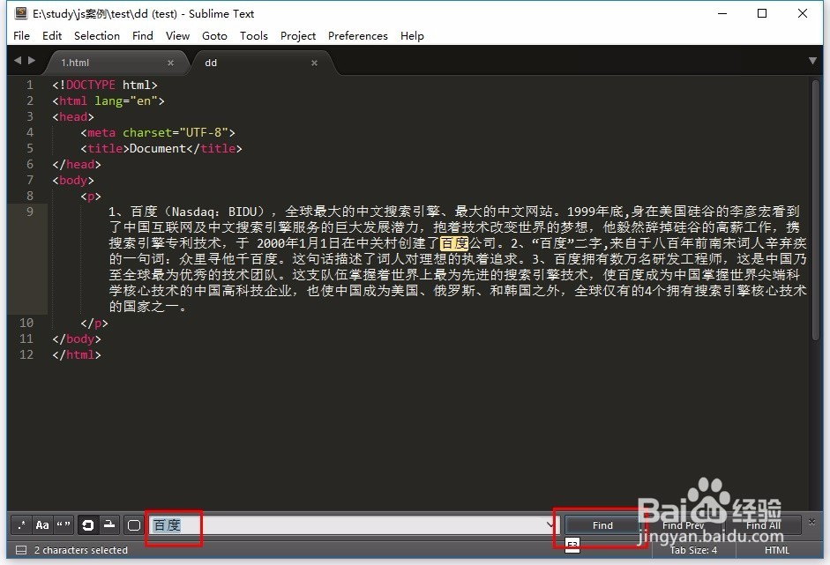The width and height of the screenshot is (830, 565).
Task: Close the 1.html tab
Action: [170, 63]
